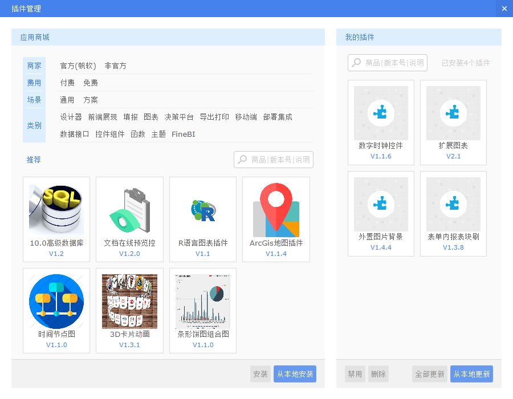This screenshot has height=399, width=513.
Task: Choose the 前端展现 category
Action: 103,117
